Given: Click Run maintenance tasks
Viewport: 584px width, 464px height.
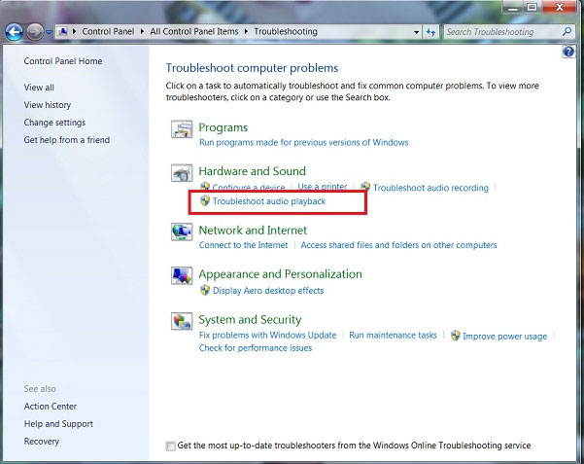Looking at the screenshot, I should tap(393, 335).
